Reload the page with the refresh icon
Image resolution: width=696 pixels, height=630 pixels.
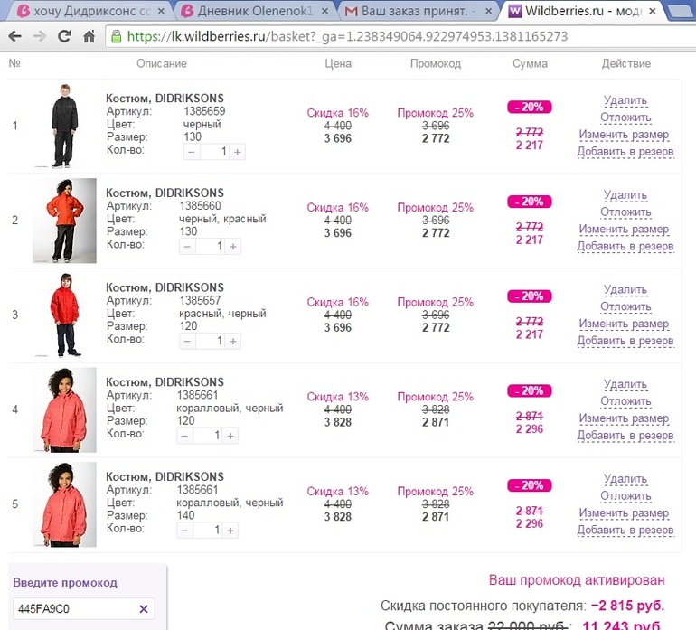point(64,37)
